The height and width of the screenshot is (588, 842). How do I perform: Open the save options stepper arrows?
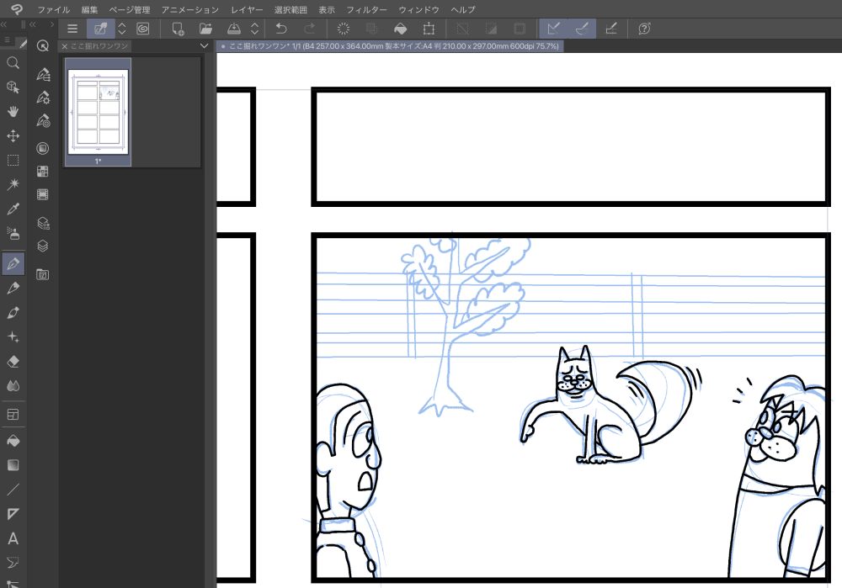(255, 29)
